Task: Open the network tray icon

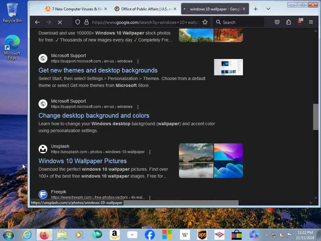Action: click(274, 235)
